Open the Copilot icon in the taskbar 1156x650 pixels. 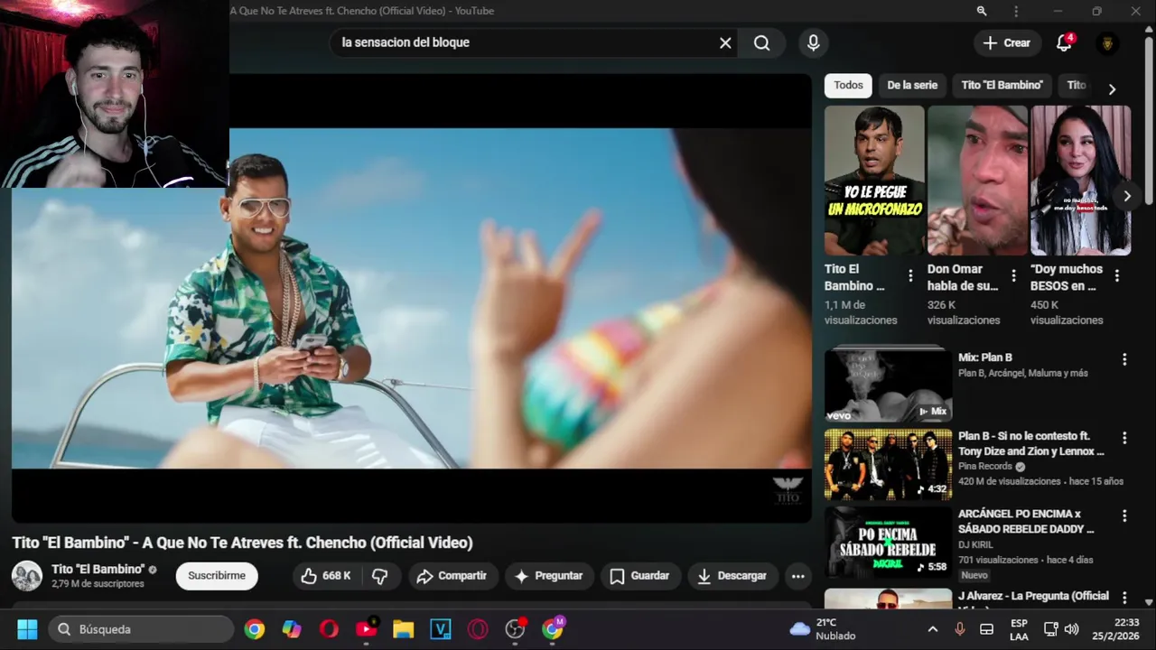[x=292, y=629]
